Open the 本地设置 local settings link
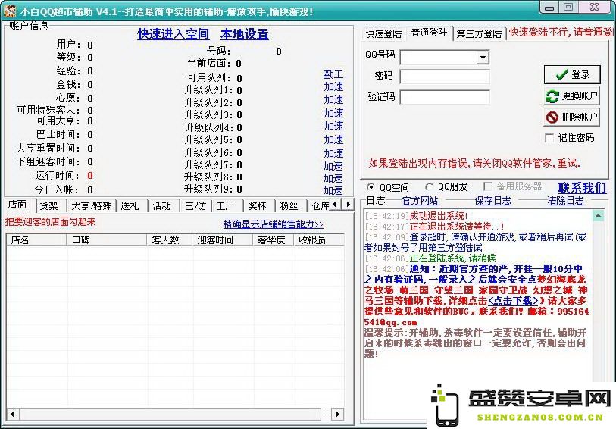 coord(245,34)
